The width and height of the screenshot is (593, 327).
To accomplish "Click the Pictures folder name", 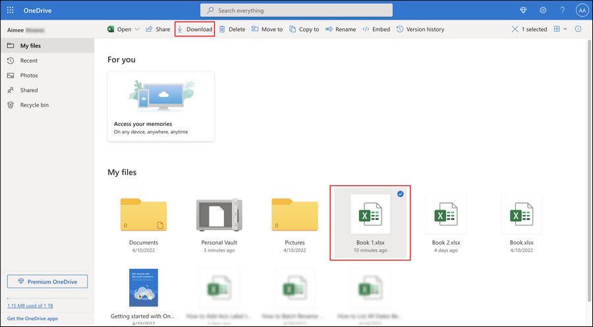I will (x=295, y=243).
